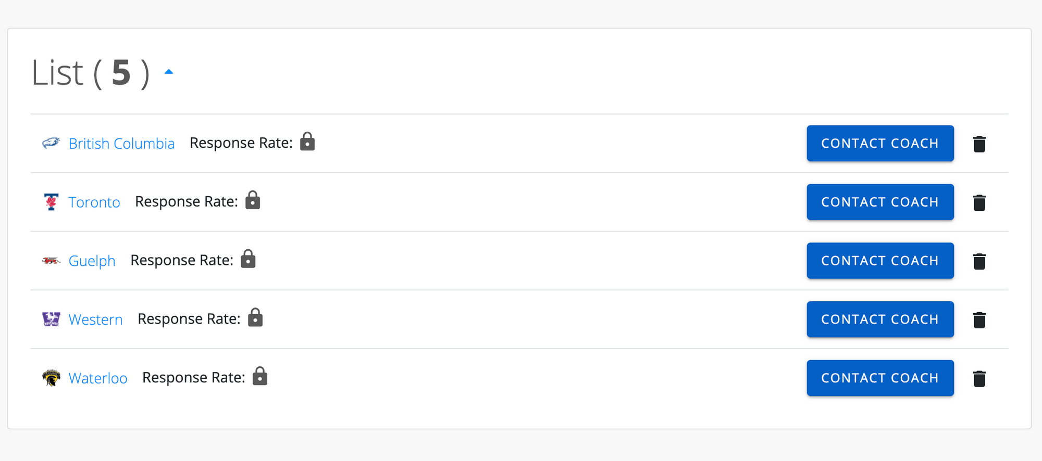Screen dimensions: 1042x461
Task: Delete Western from the list
Action: [x=979, y=321]
